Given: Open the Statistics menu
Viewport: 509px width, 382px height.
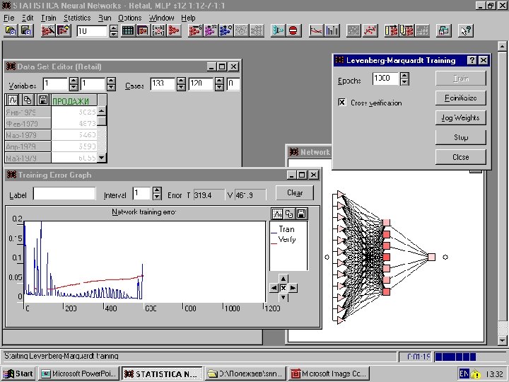Looking at the screenshot, I should 77,18.
